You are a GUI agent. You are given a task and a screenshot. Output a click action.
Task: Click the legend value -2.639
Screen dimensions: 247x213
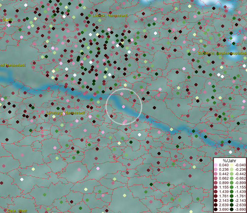pos(240,205)
